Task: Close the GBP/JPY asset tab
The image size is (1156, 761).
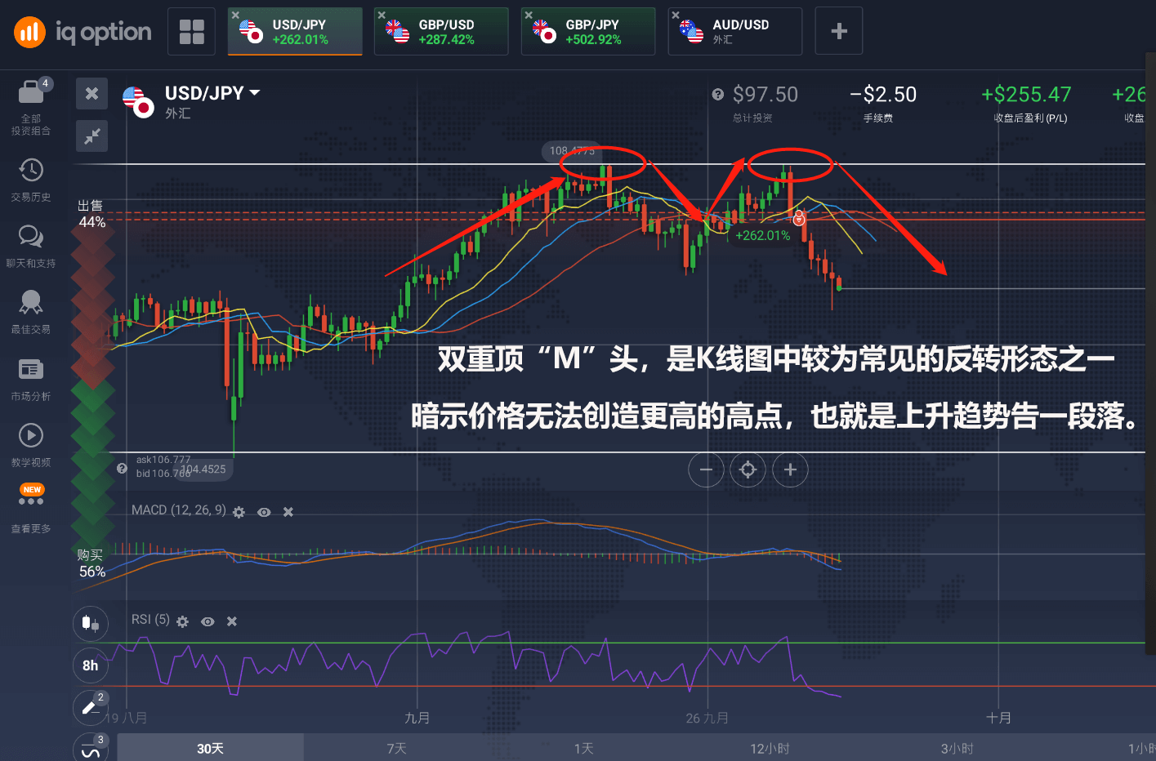Action: click(529, 15)
